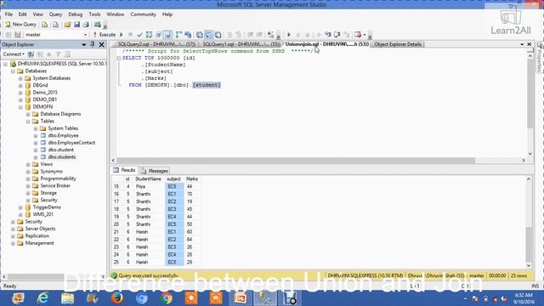Open Query Options icon
Viewport: 544px width, 306px height.
click(159, 35)
